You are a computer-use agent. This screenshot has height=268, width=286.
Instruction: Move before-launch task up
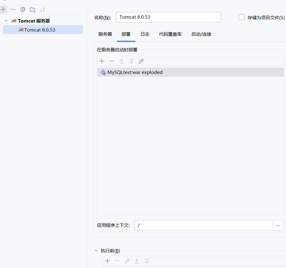(137, 261)
